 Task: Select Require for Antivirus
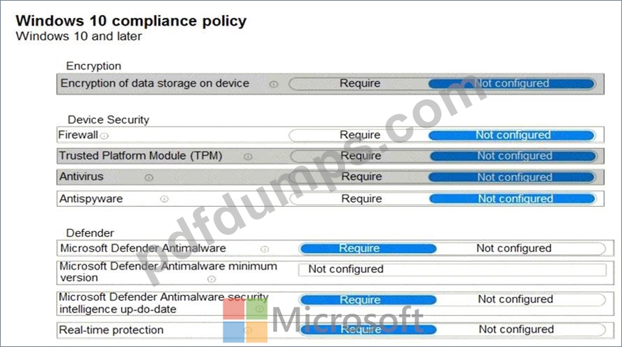[360, 176]
